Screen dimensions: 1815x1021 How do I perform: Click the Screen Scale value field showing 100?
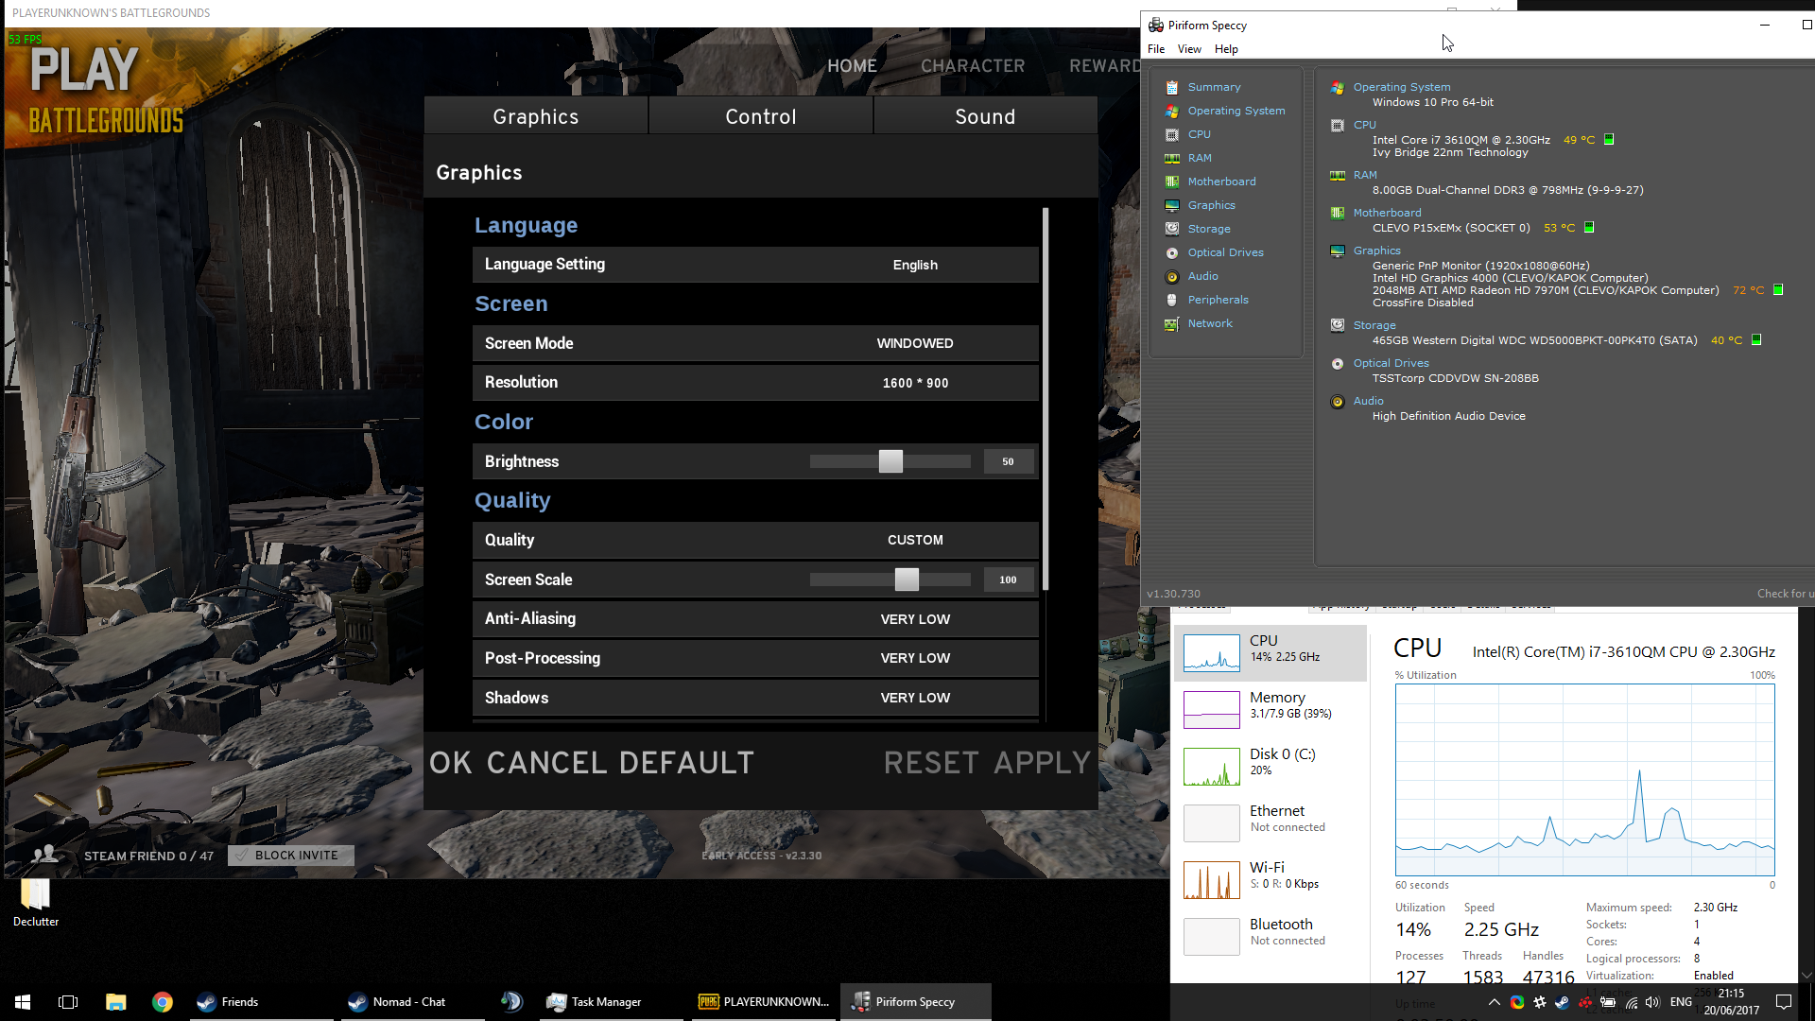(x=1008, y=580)
